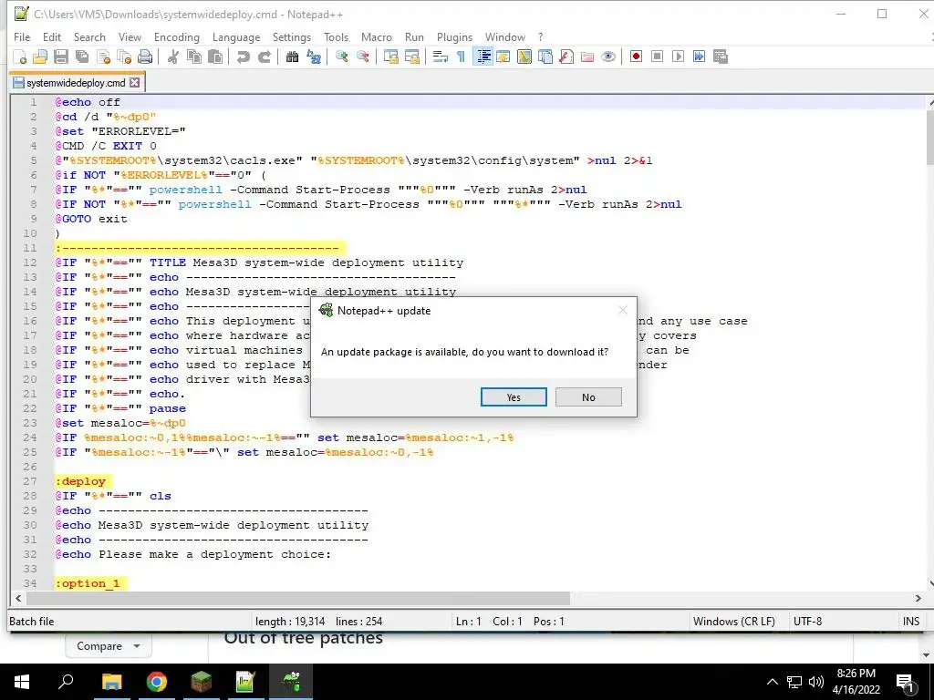Screen dimensions: 934x700
Task: Stop macro recording toolbar button
Action: 657,57
